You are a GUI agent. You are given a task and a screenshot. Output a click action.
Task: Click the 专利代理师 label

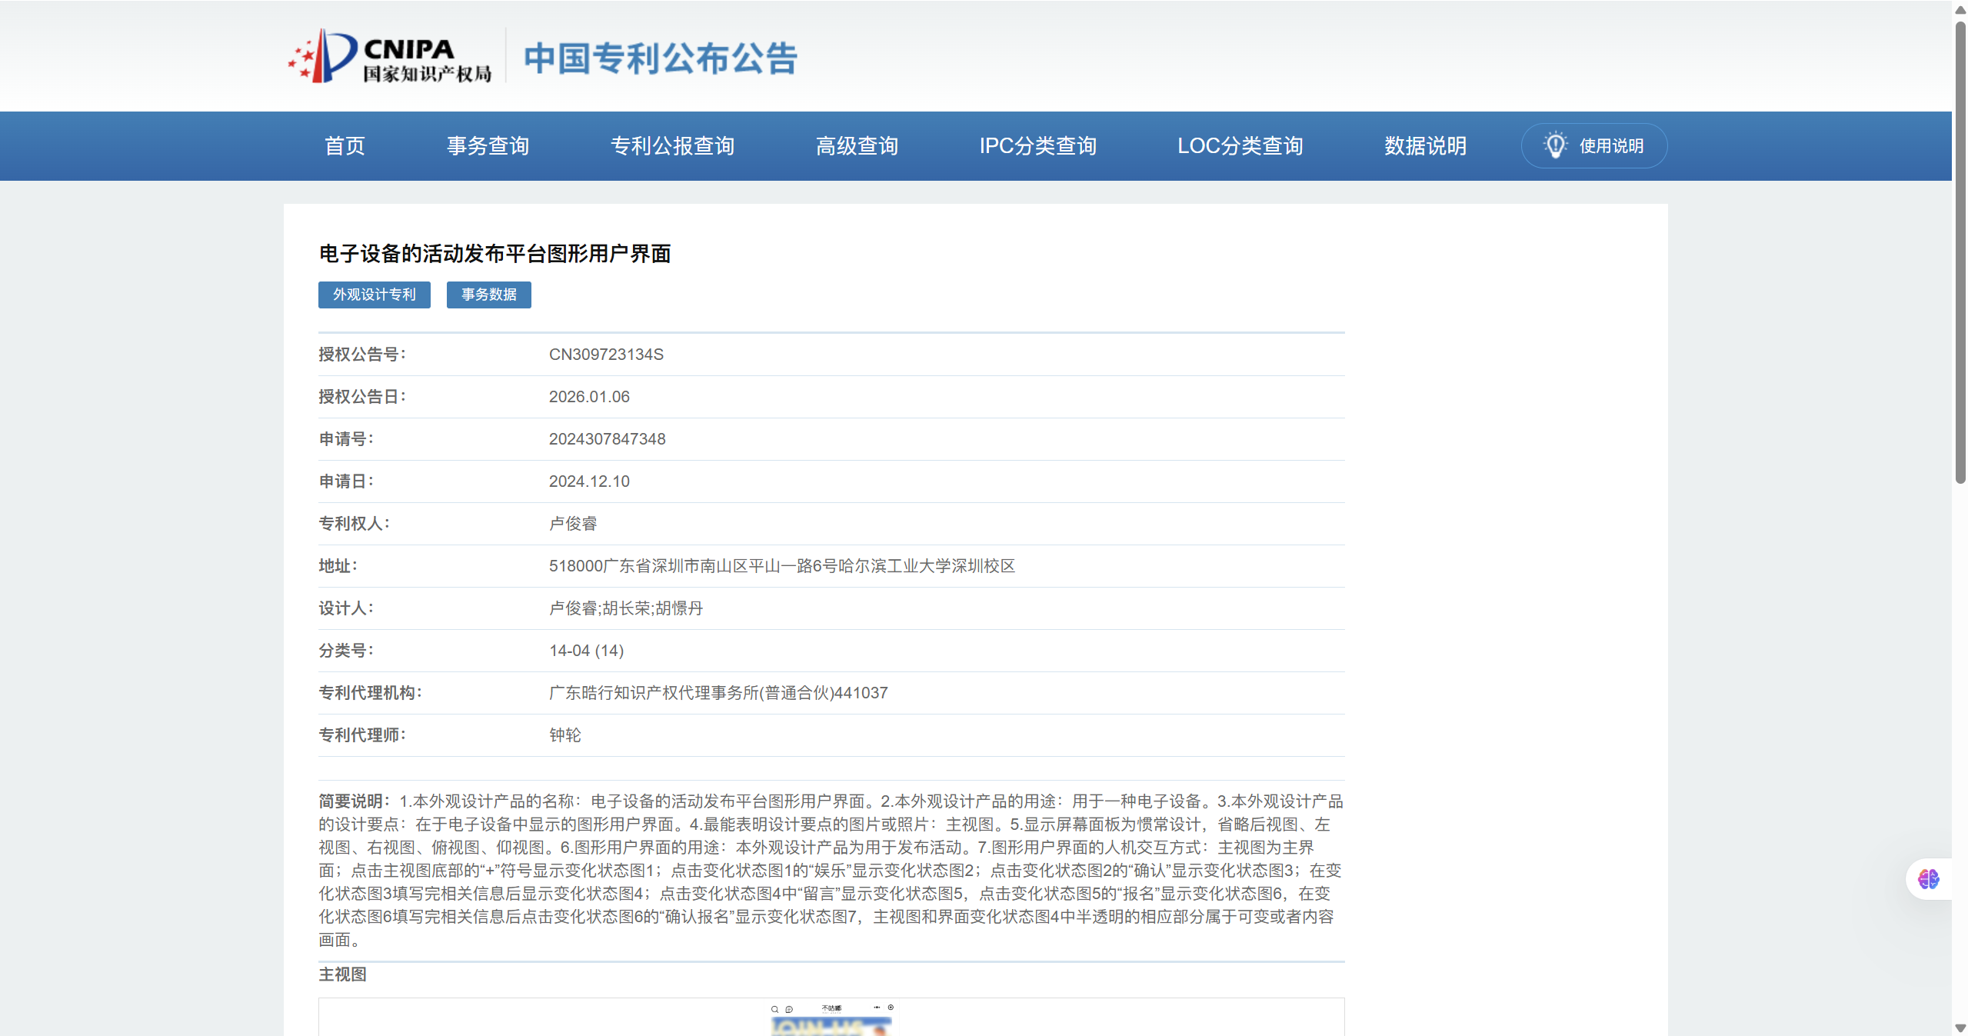click(x=362, y=735)
